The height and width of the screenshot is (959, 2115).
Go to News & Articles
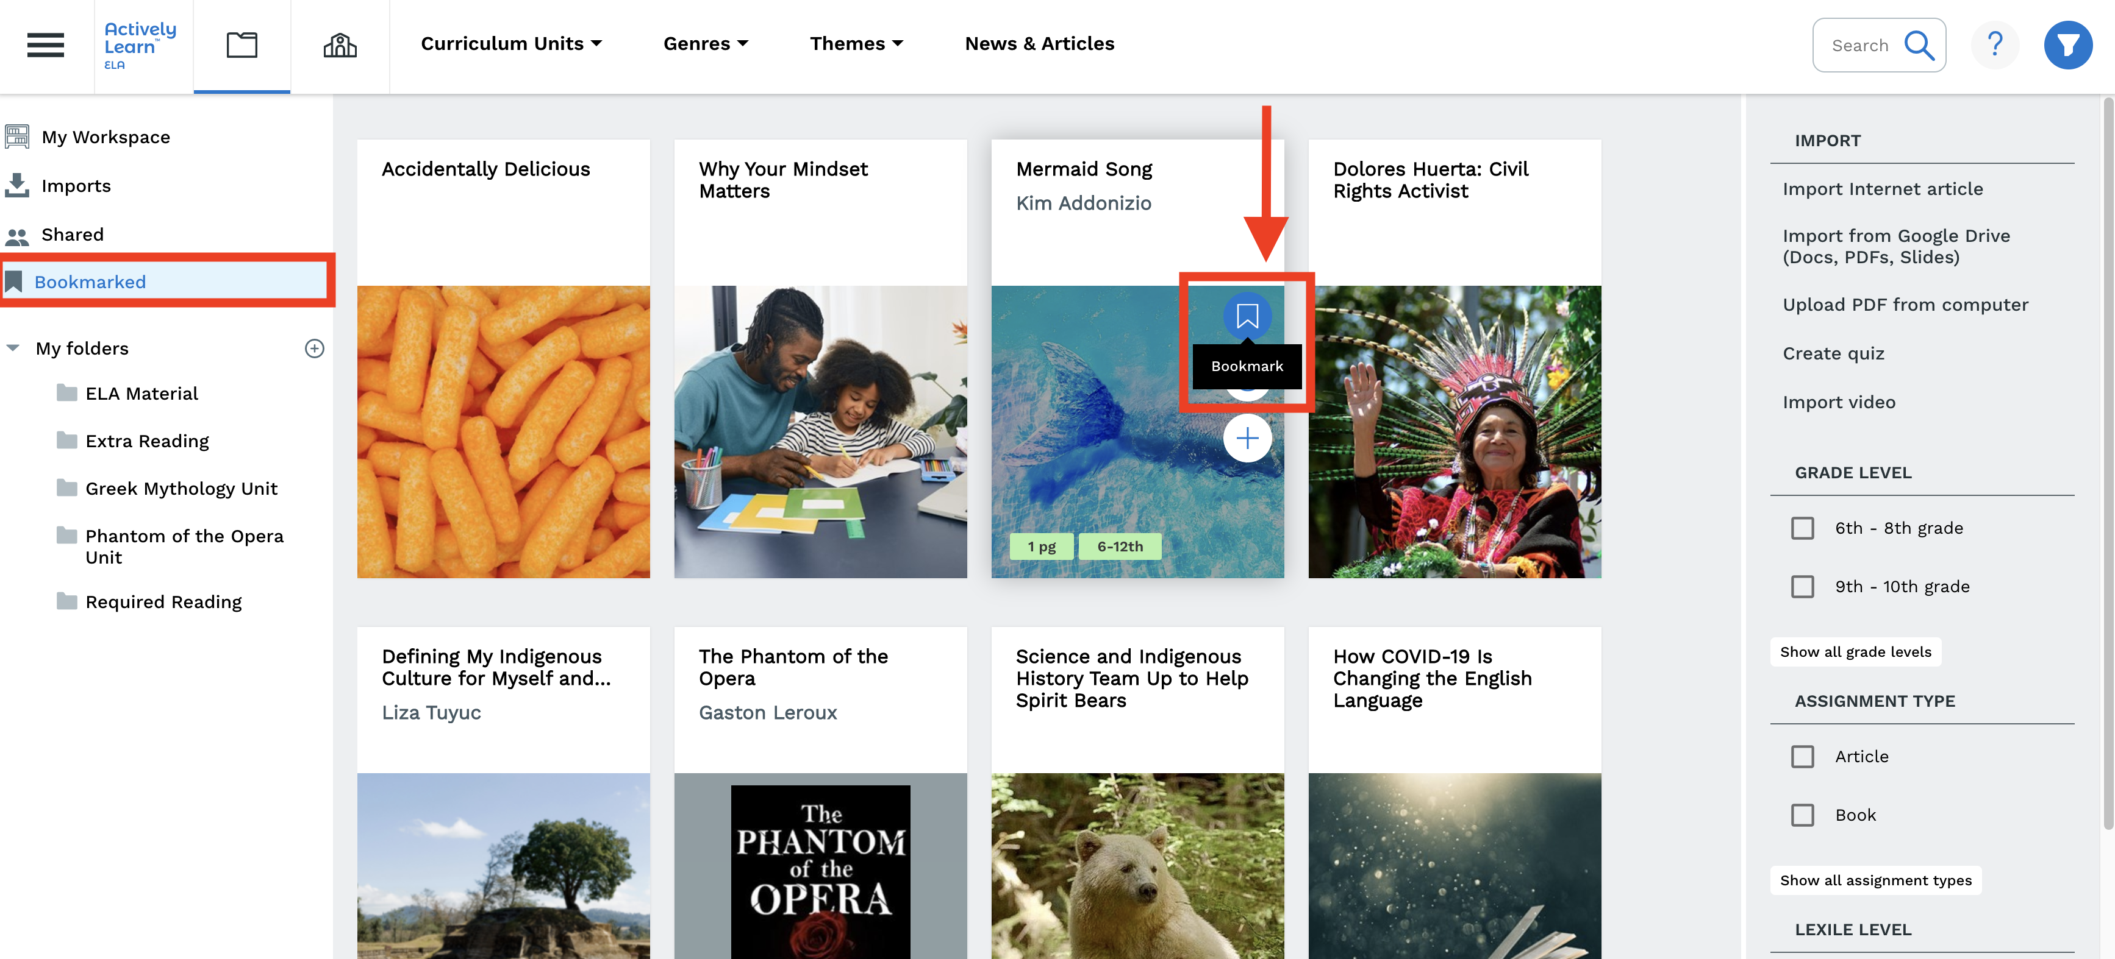coord(1039,43)
